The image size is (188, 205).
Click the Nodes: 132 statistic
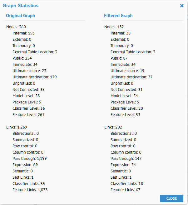[x=114, y=27]
